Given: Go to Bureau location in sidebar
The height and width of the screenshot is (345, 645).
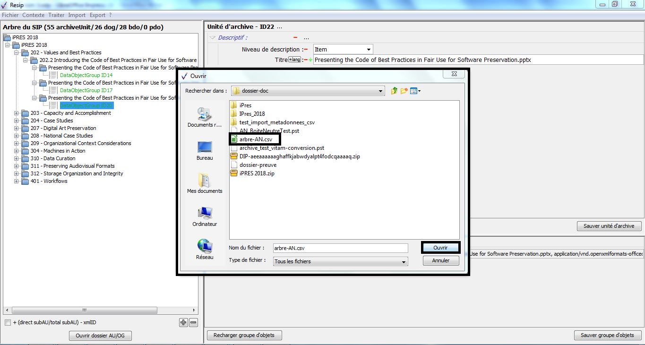Looking at the screenshot, I should [205, 150].
